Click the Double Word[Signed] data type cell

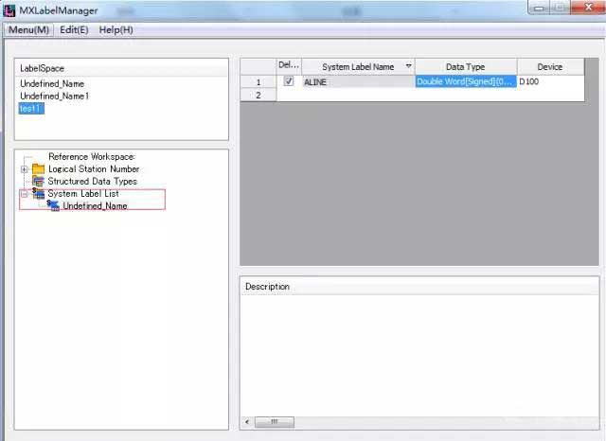tap(465, 82)
